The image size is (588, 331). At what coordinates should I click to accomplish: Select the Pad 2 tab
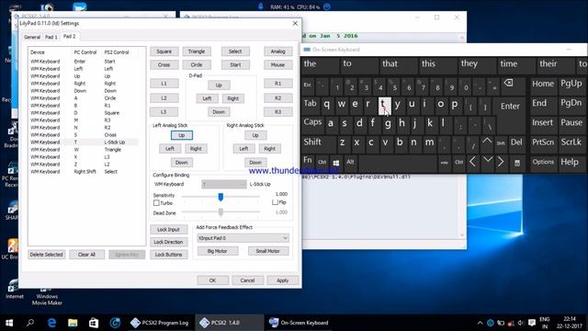click(x=69, y=36)
